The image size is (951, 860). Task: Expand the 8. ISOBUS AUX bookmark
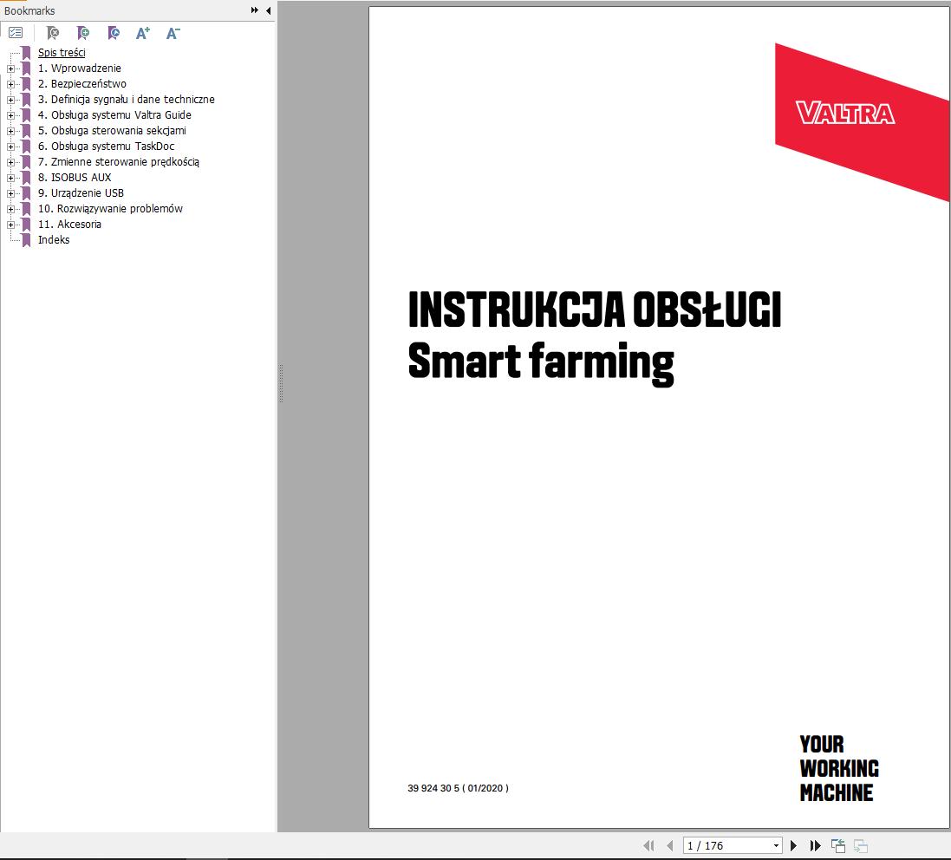click(x=10, y=178)
